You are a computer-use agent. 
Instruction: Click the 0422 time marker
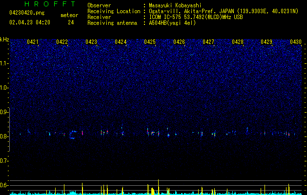tap(62, 42)
